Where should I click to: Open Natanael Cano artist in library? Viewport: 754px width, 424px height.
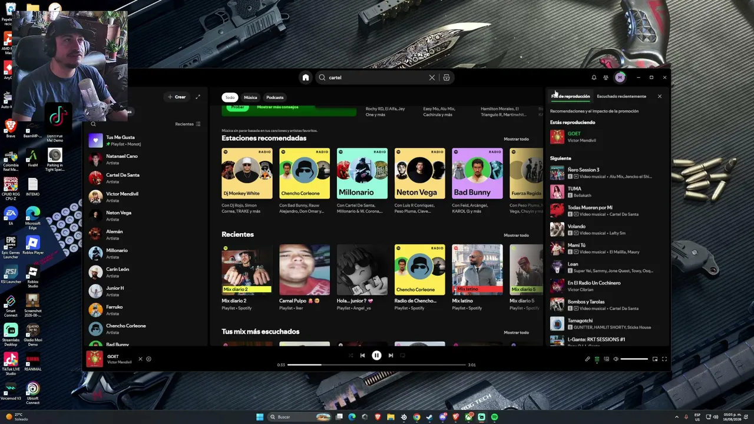tap(145, 159)
